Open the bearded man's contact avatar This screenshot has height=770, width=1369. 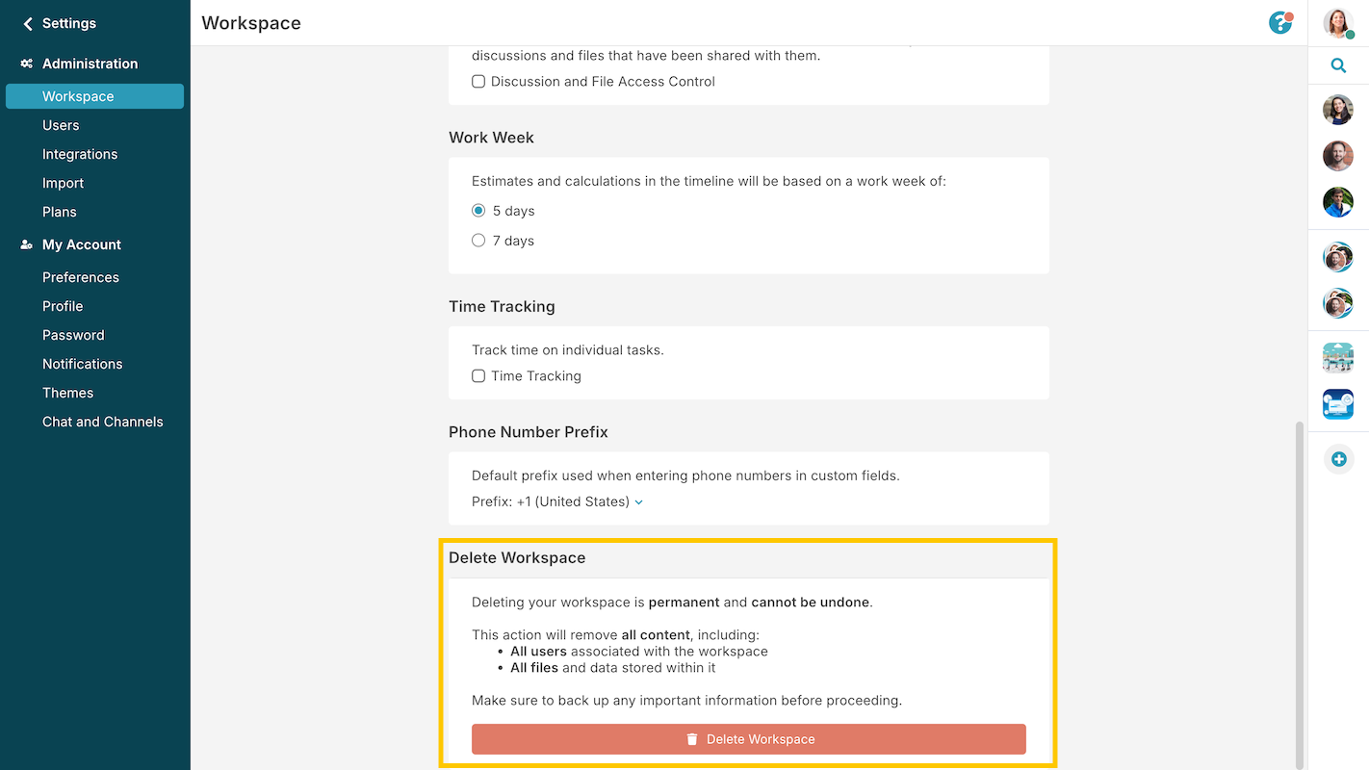point(1338,156)
